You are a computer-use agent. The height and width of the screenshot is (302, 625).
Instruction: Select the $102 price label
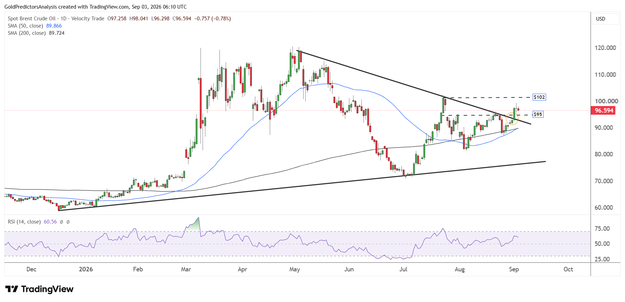point(539,97)
